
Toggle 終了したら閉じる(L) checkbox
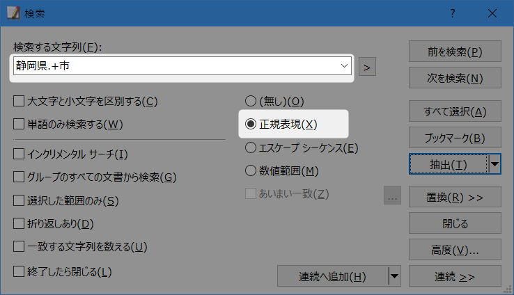tap(19, 271)
